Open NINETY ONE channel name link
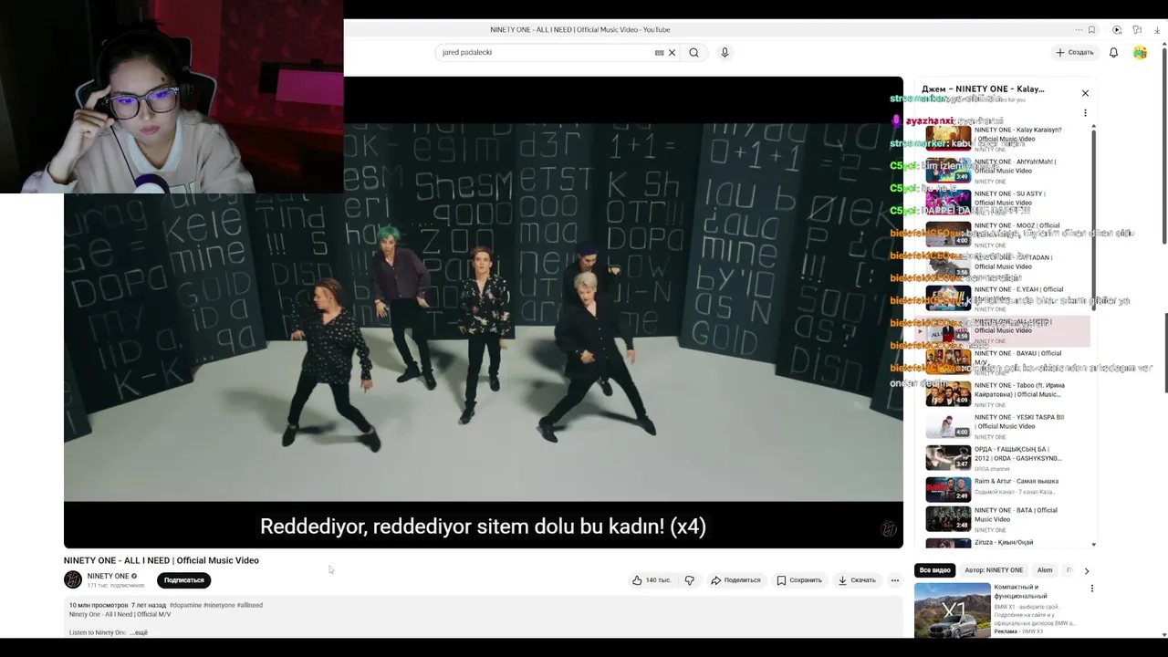1168x657 pixels. [x=108, y=577]
